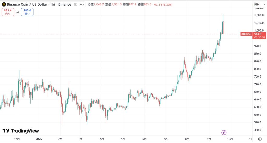
Task: Open the three-dots more menu in legend
Action: [x=82, y=4]
